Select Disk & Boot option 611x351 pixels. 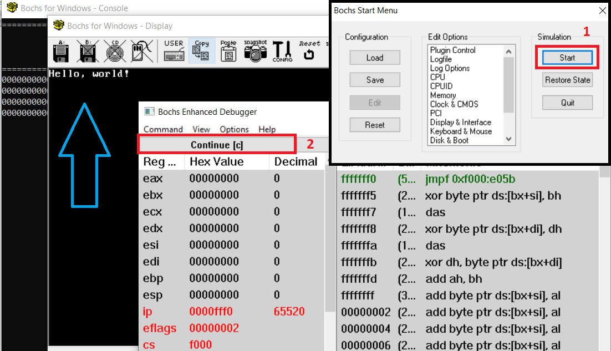[449, 140]
